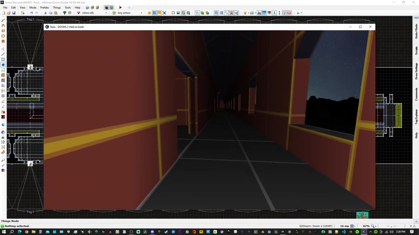The height and width of the screenshot is (235, 419).
Task: Click the funnel filter icon
Action: tap(79, 13)
